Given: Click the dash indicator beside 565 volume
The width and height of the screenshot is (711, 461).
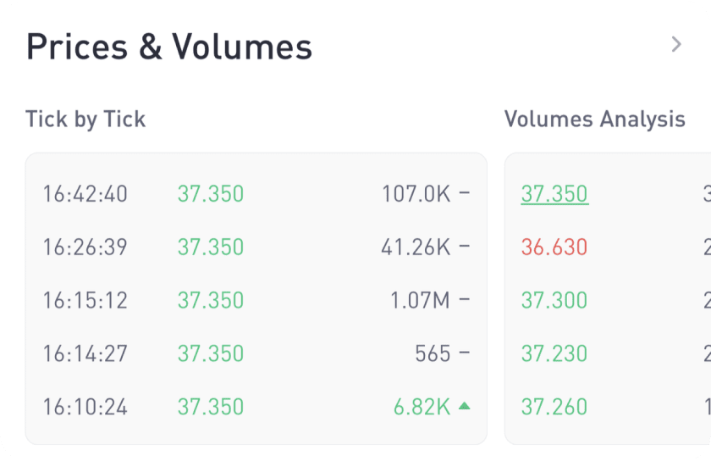Looking at the screenshot, I should tap(464, 353).
